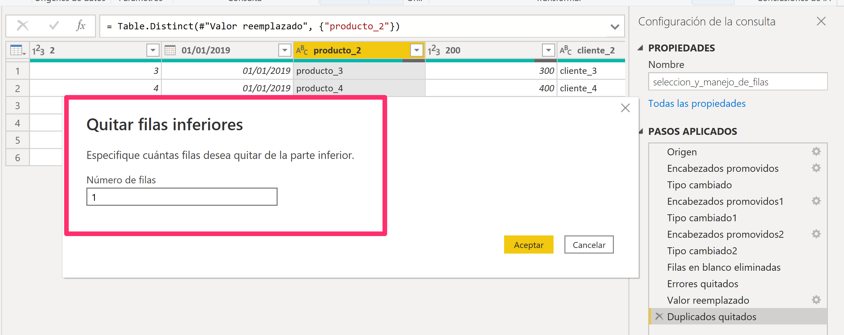Click cell cliente_3
The height and width of the screenshot is (335, 844).
pyautogui.click(x=591, y=71)
